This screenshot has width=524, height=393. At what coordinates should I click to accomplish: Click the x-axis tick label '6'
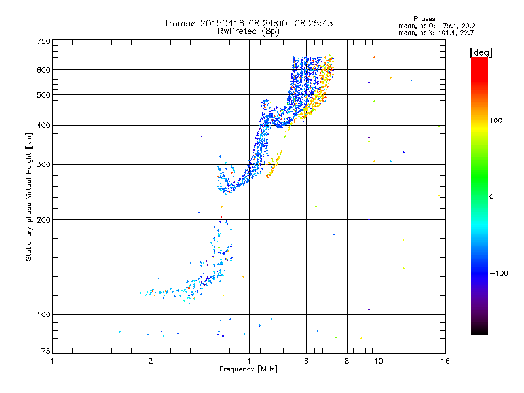(306, 361)
